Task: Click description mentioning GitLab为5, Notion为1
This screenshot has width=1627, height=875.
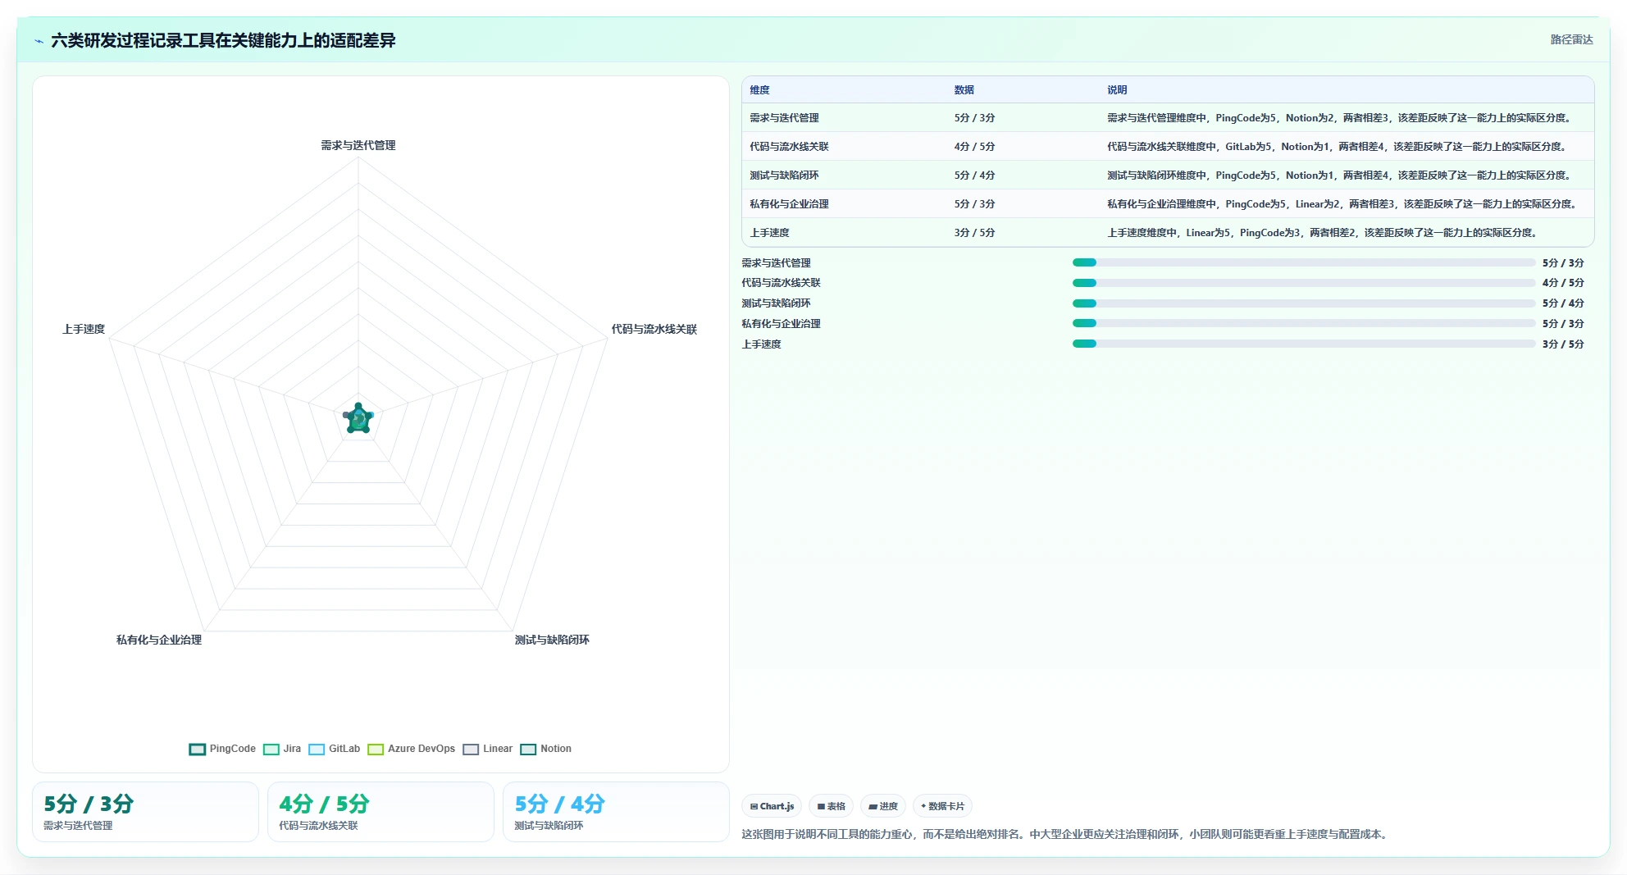Action: tap(1338, 147)
